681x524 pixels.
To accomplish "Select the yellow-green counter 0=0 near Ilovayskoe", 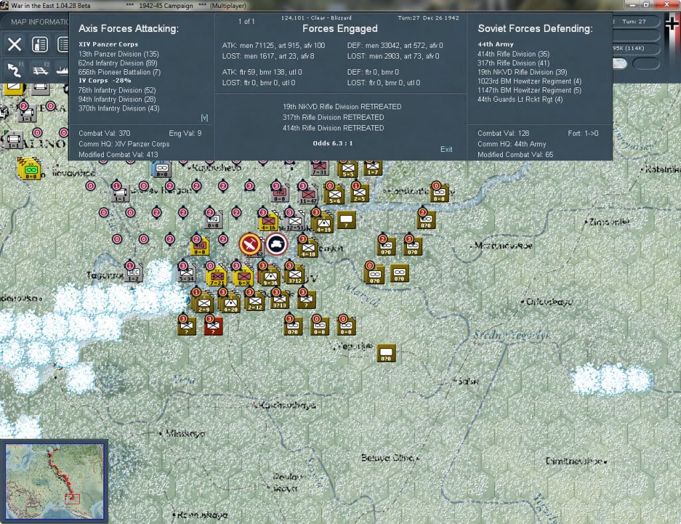I will click(x=31, y=170).
